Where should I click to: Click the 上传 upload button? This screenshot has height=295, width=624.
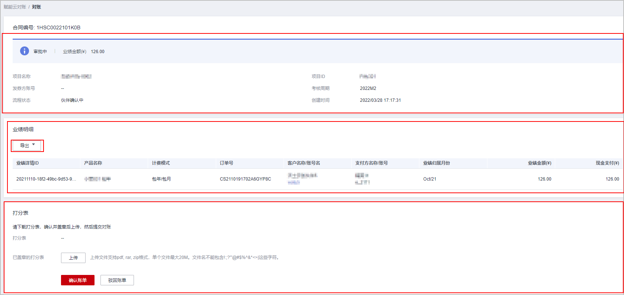(x=73, y=258)
